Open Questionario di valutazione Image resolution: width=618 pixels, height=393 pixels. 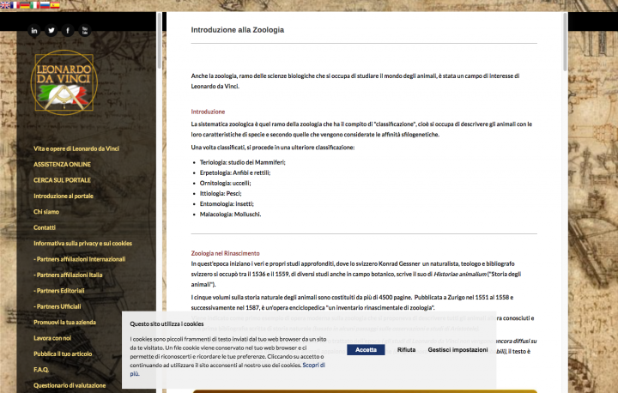coord(70,385)
